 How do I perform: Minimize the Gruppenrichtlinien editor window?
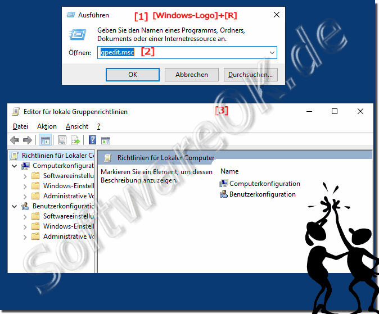tap(309, 111)
